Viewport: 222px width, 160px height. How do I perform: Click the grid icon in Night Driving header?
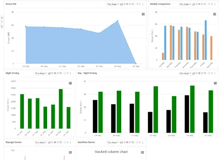point(55,73)
